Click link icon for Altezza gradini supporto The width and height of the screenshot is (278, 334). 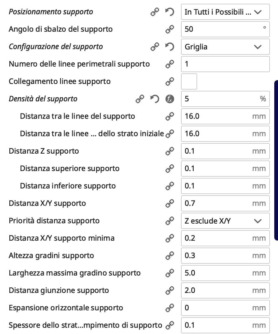(x=169, y=256)
